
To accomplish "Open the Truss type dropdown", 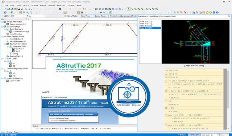I will tap(43, 16).
